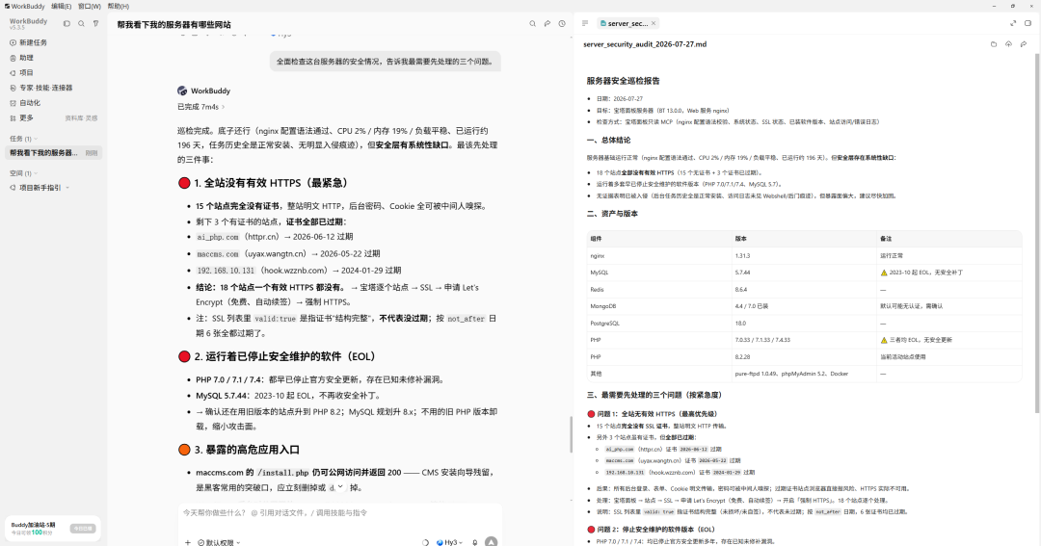The height and width of the screenshot is (546, 1041).
Task: Open the 自动化 automation section
Action: (24, 103)
